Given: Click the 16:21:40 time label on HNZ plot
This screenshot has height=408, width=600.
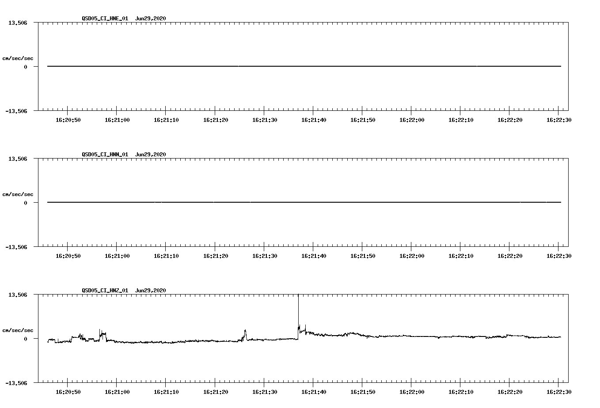Looking at the screenshot, I should coord(313,392).
